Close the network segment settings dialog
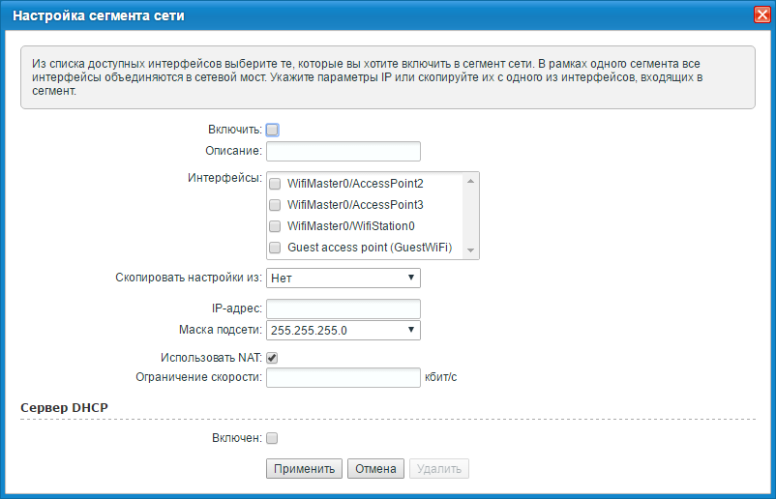Screen dimensions: 776x499 pyautogui.click(x=761, y=15)
